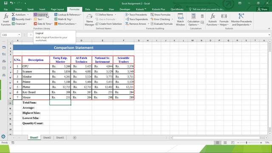Image resolution: width=272 pixels, height=153 pixels.
Task: Open Recently Used functions list
Action: 22,19
